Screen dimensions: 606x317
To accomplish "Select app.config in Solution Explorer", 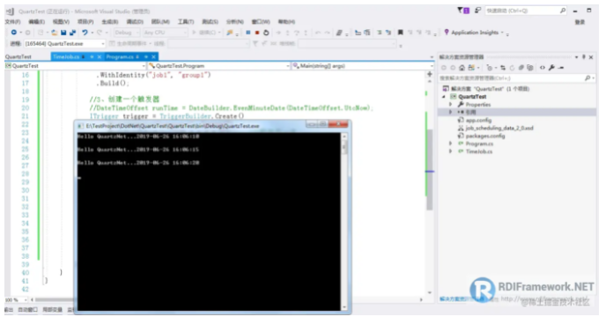I will pos(478,121).
